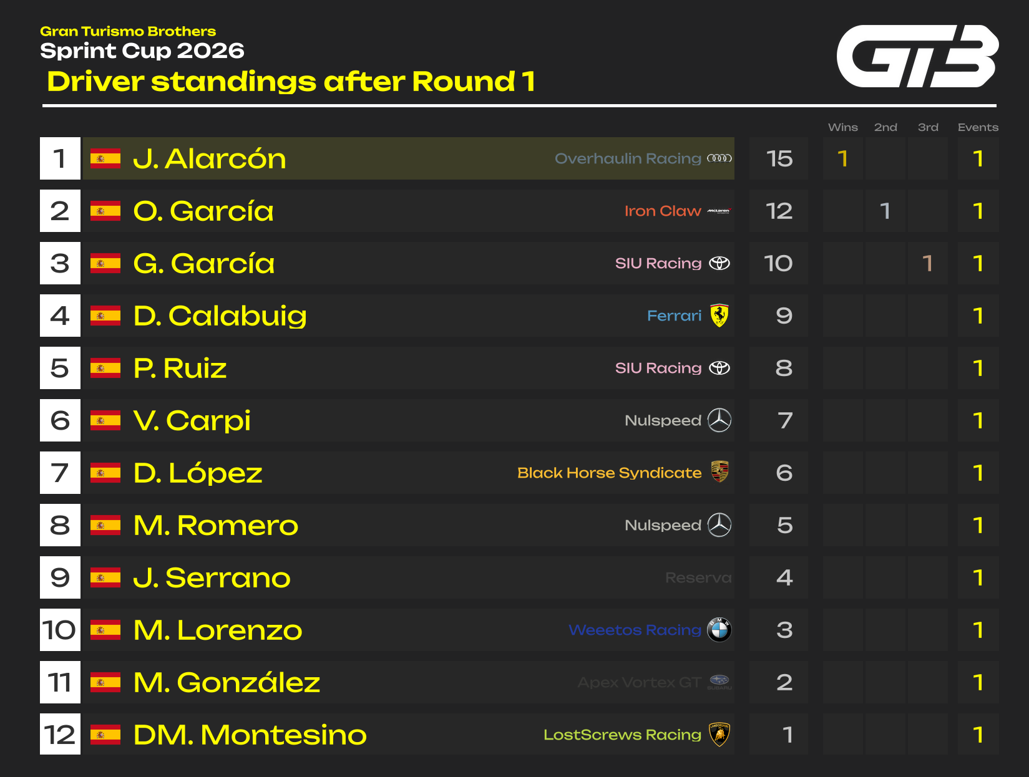Click the Toyota logo in G. García's row
The height and width of the screenshot is (777, 1029).
tap(719, 263)
